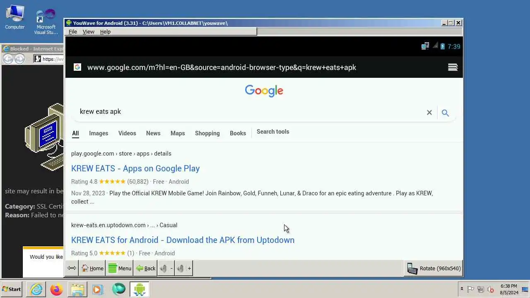Click the forward arrow in Internet Explorer window
This screenshot has height=298, width=530.
click(x=19, y=59)
